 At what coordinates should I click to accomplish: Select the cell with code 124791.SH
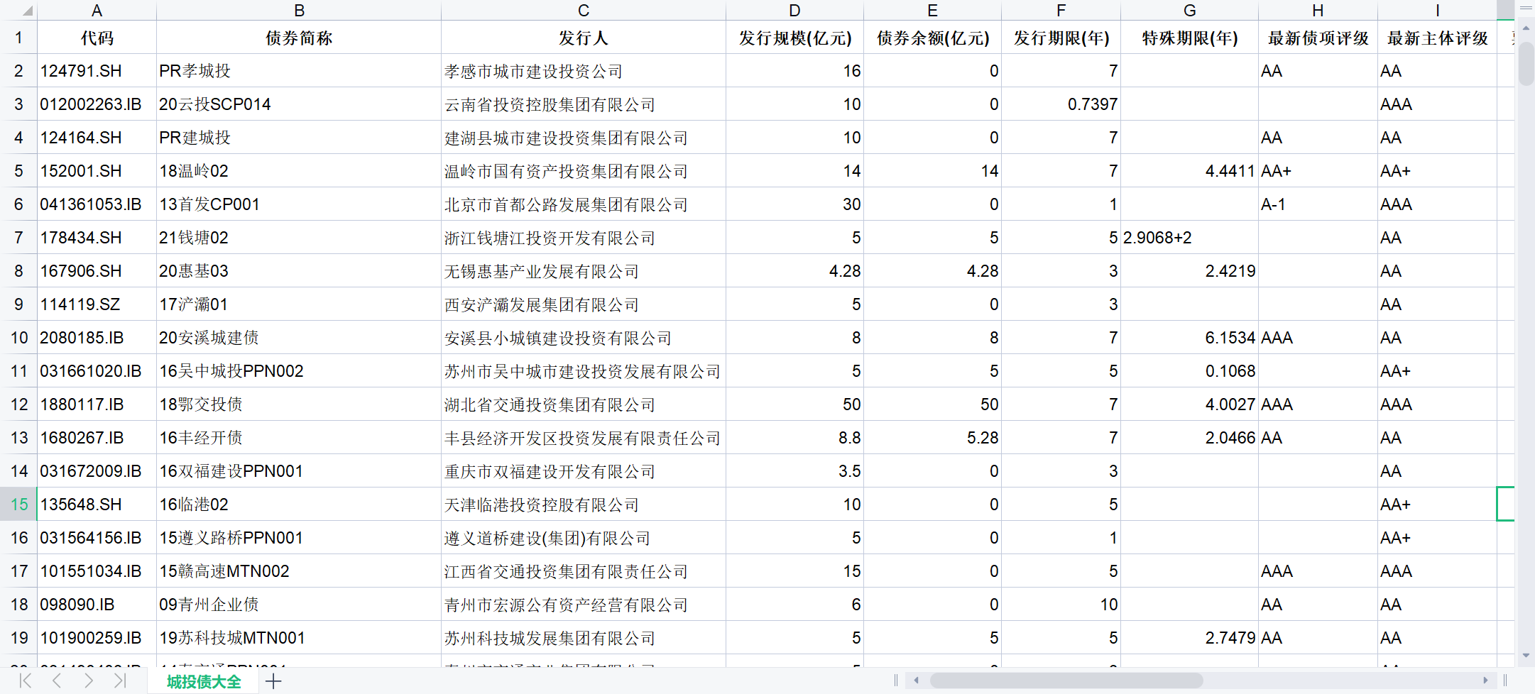click(97, 71)
